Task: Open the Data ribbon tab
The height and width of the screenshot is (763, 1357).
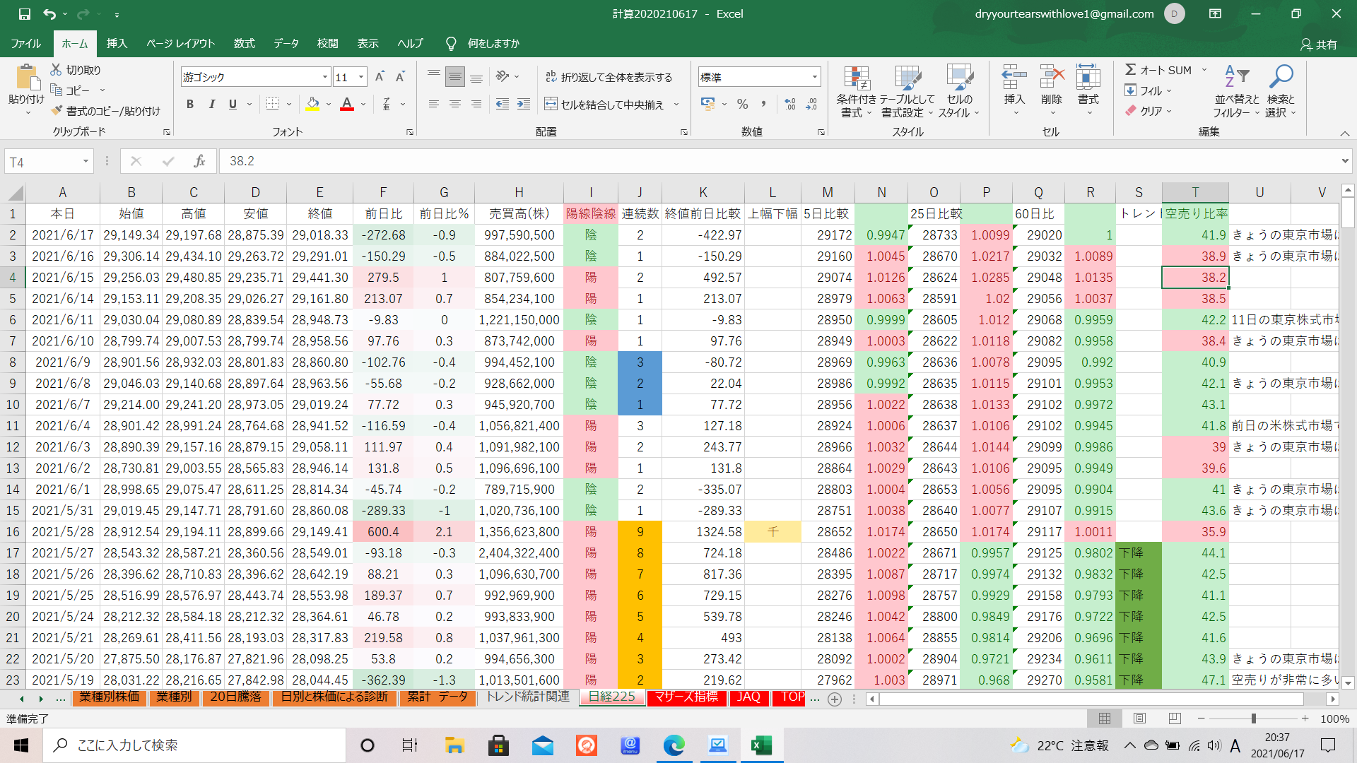Action: pyautogui.click(x=286, y=44)
